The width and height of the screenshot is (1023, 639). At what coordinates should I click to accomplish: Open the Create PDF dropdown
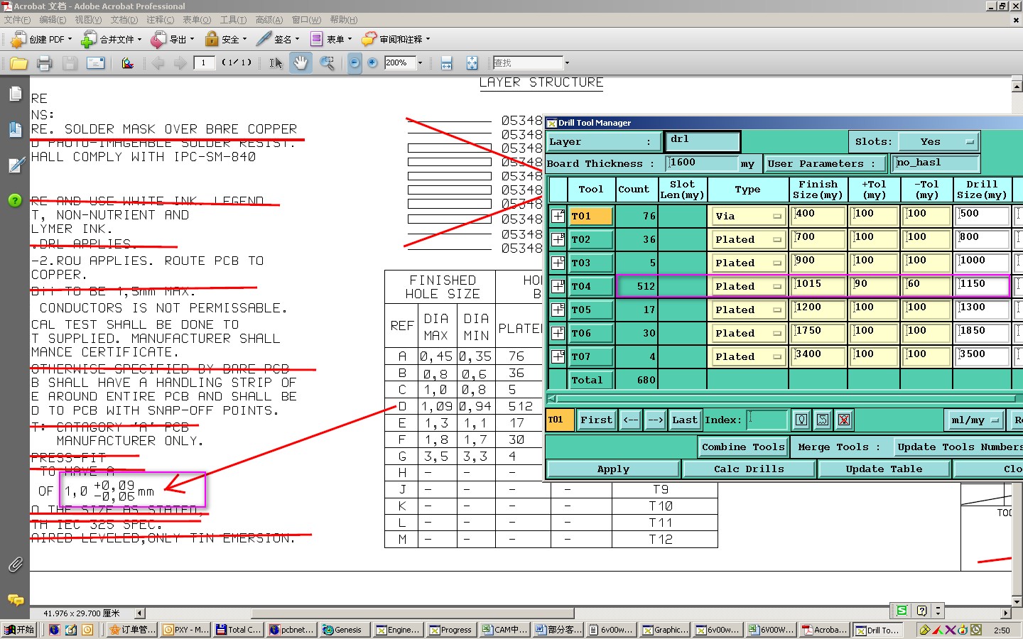[41, 39]
